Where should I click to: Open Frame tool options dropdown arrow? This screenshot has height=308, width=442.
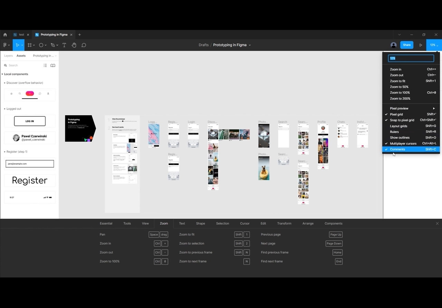pyautogui.click(x=34, y=45)
